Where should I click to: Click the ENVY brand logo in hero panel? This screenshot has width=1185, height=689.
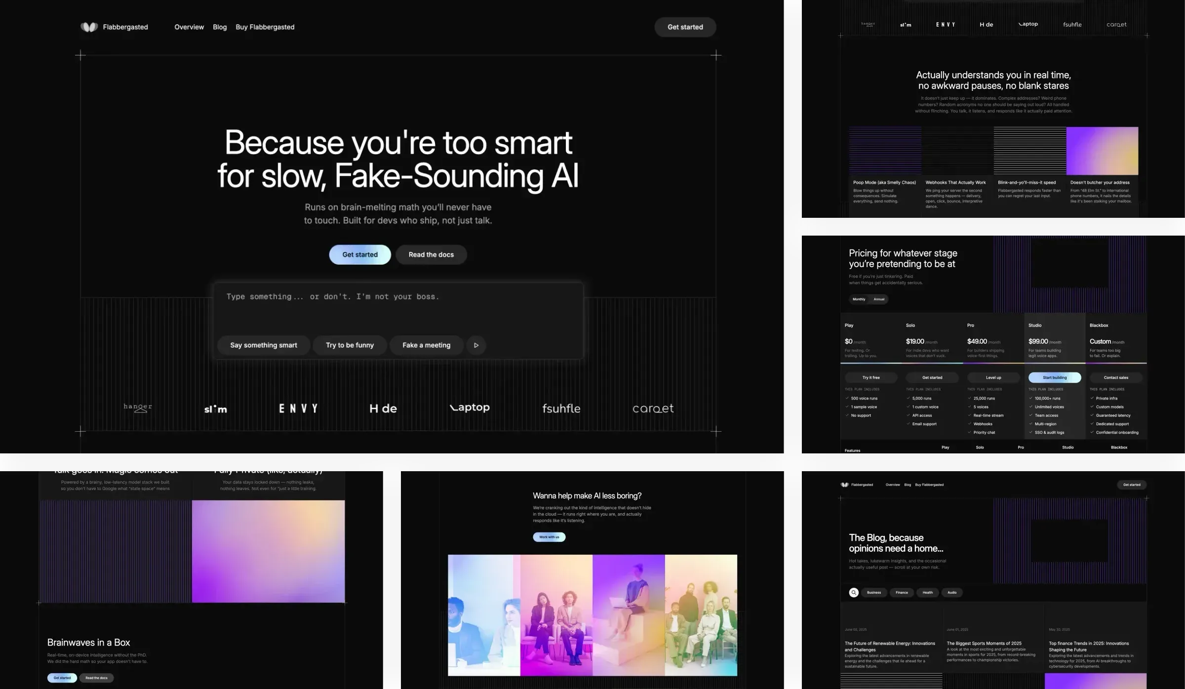[x=298, y=408]
